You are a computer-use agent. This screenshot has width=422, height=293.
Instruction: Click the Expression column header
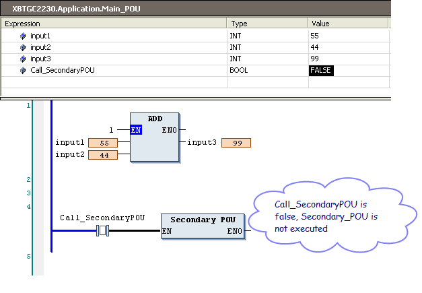(x=114, y=24)
